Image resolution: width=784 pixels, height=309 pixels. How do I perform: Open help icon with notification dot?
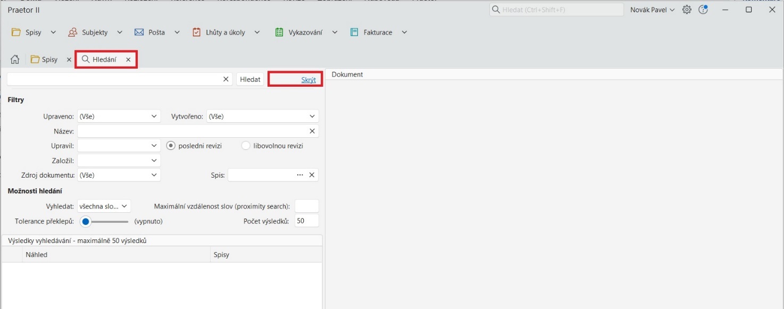(703, 10)
